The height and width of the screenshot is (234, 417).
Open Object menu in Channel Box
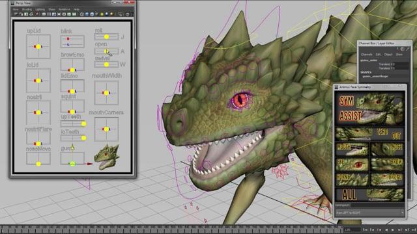click(388, 55)
